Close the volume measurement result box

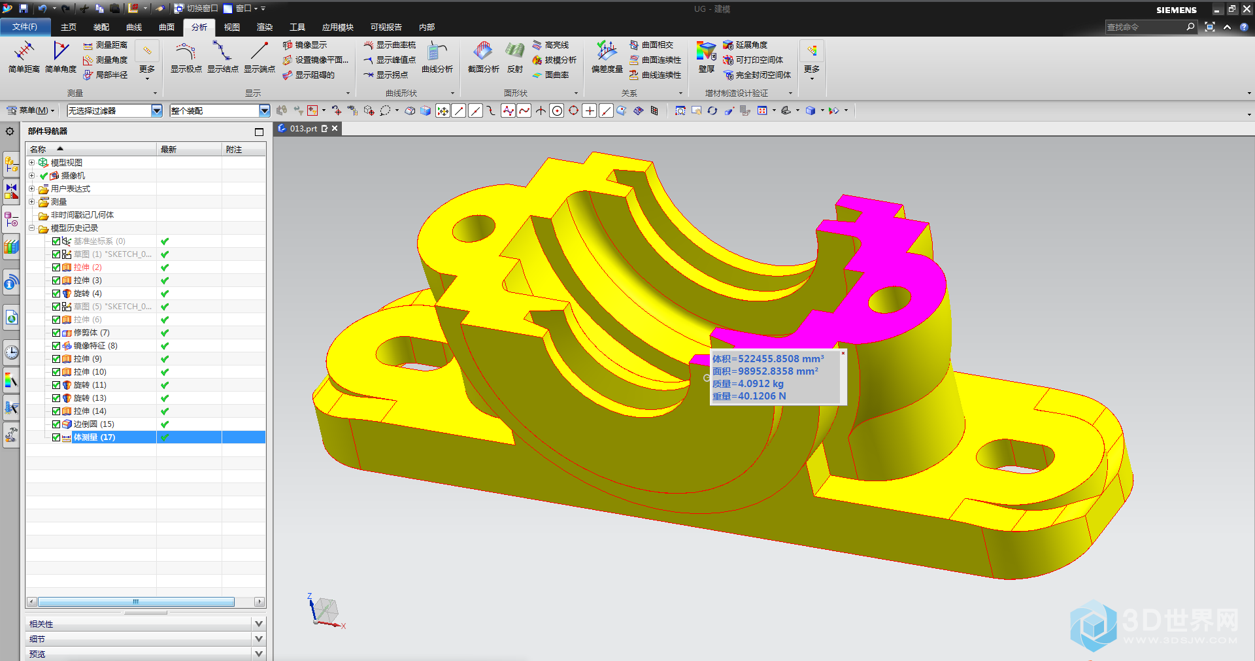point(843,353)
